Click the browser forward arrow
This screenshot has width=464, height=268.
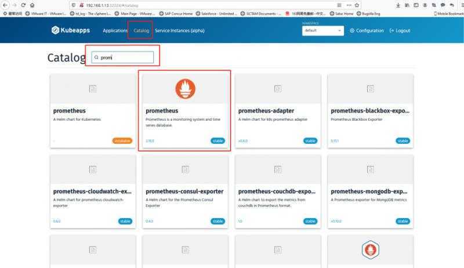(14, 5)
